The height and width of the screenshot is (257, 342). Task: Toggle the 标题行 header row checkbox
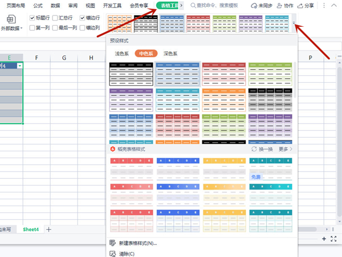32,18
